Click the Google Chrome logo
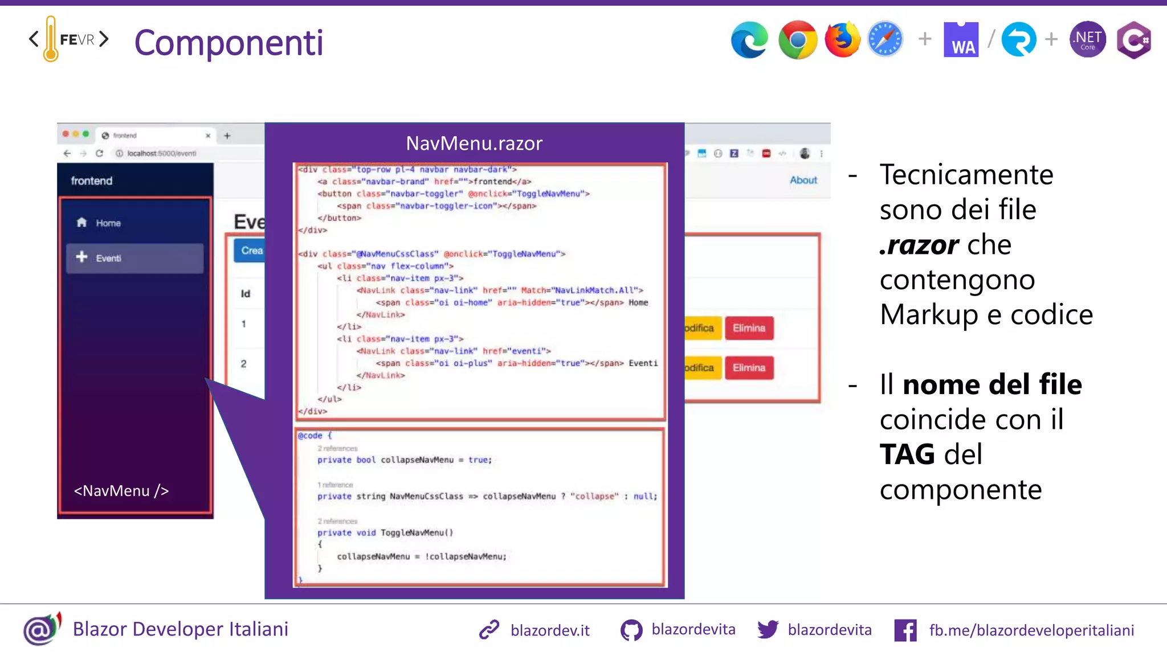Screen dimensions: 1167x656 tap(798, 40)
